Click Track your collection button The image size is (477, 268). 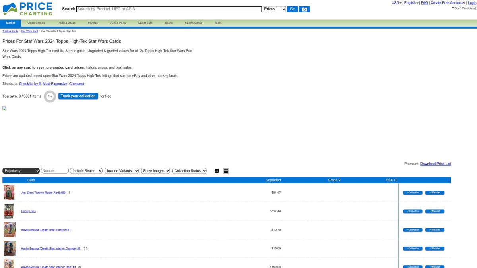(x=78, y=96)
